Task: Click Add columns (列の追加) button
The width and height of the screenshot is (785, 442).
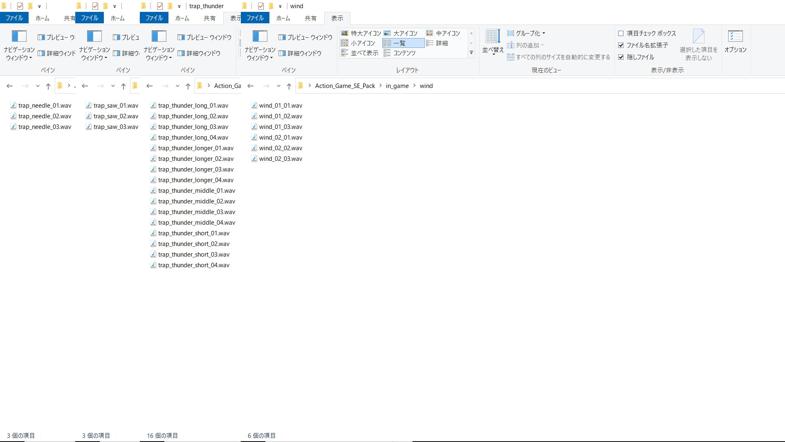Action: (525, 45)
